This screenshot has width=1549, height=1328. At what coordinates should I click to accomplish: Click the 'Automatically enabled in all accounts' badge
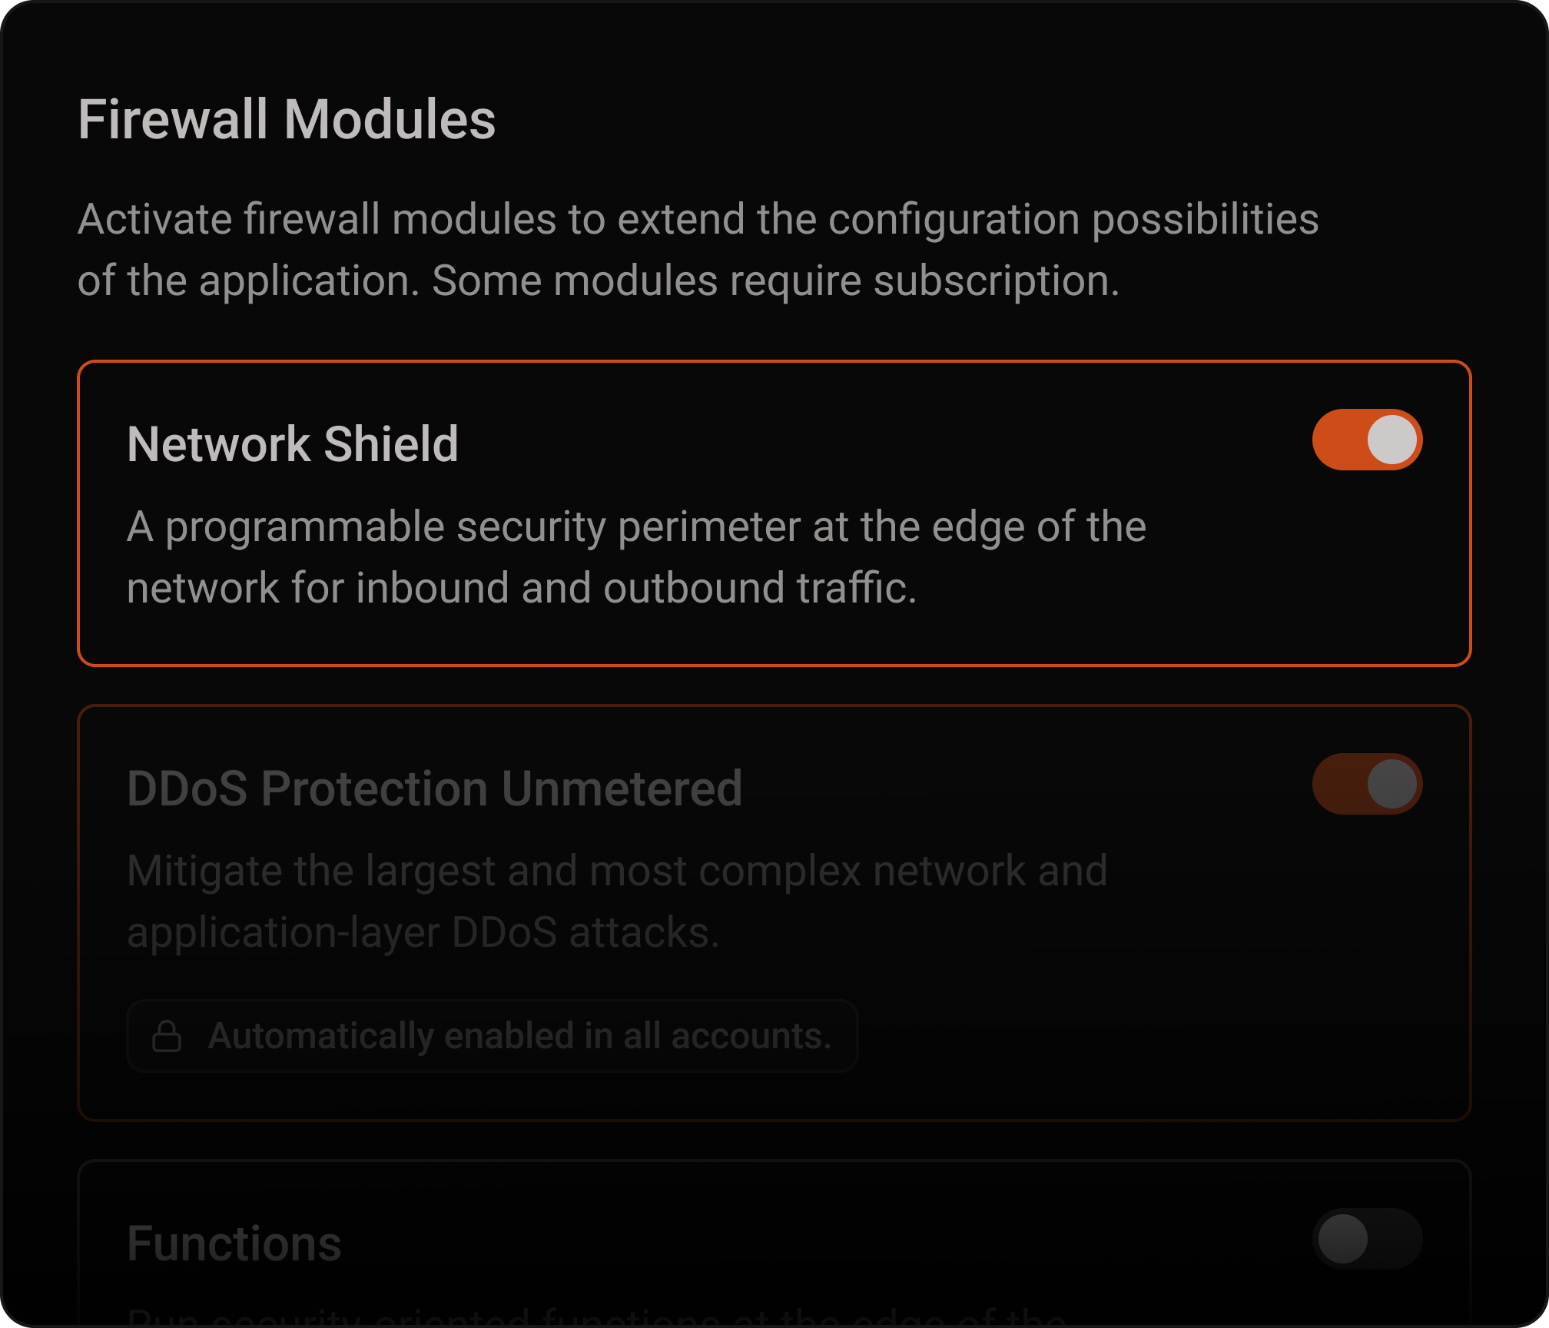[492, 1037]
